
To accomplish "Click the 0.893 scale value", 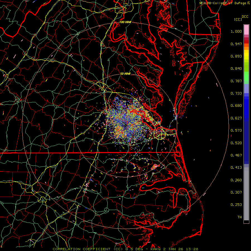I will [236, 56].
